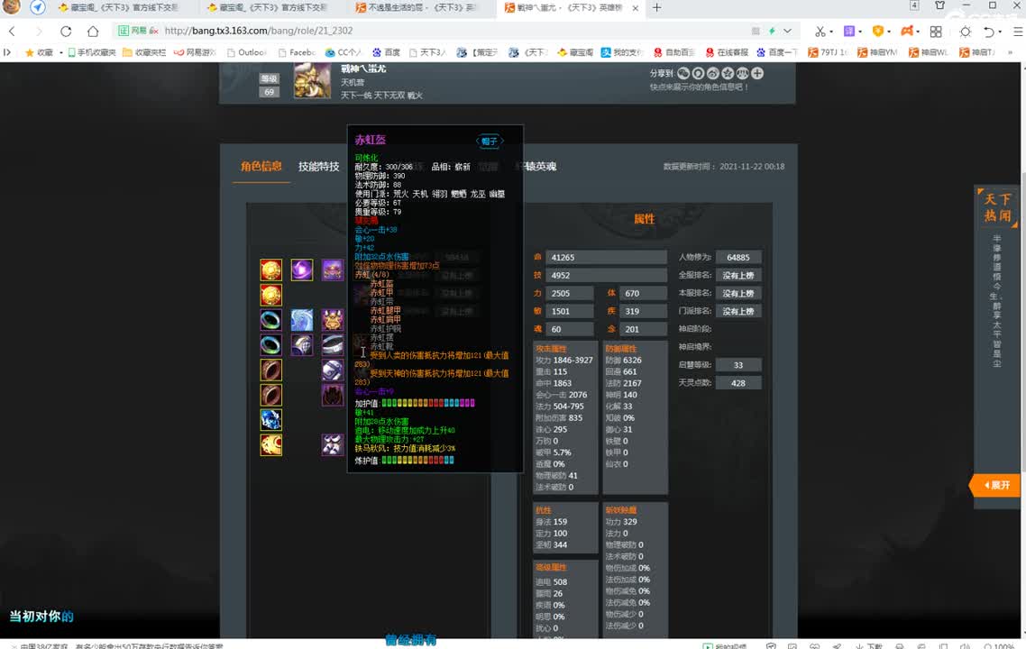
Task: Select the purple orb equipment icon
Action: pyautogui.click(x=302, y=270)
